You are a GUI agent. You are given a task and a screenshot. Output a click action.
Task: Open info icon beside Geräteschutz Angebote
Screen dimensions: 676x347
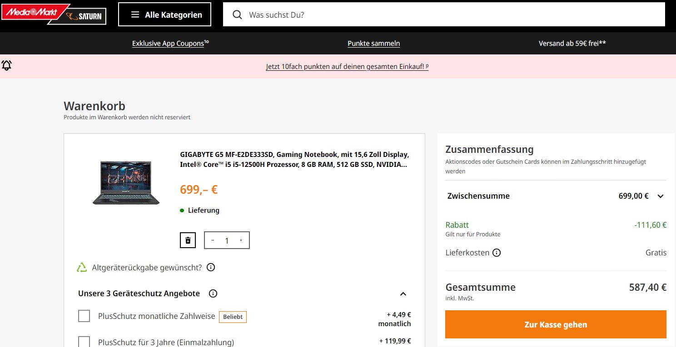point(213,293)
